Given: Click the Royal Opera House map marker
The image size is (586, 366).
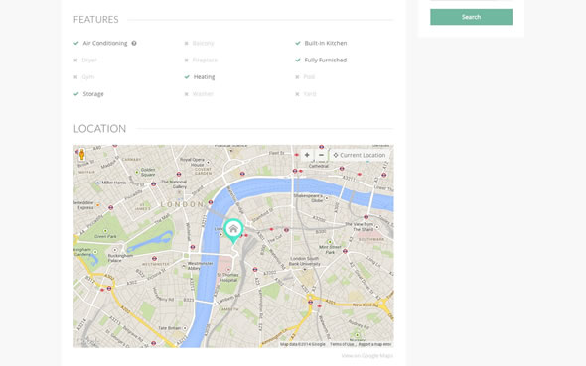Looking at the screenshot, I should pyautogui.click(x=209, y=163).
